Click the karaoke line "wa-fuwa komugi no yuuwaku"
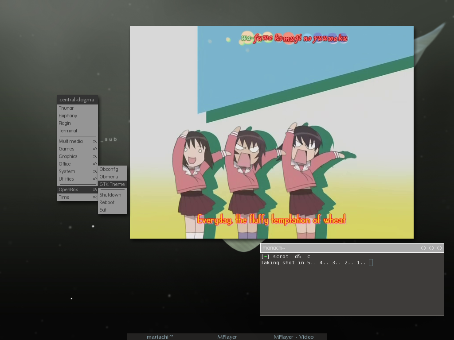Screen dimensions: 454x340 pos(294,38)
